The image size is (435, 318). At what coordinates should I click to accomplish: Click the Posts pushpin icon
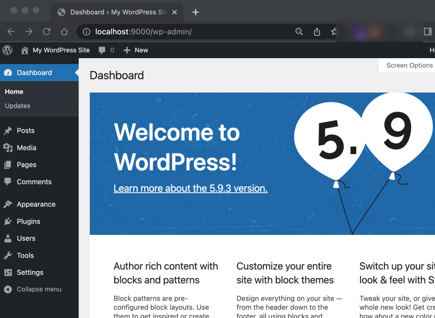point(8,131)
